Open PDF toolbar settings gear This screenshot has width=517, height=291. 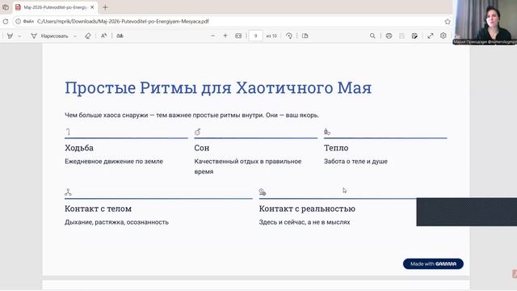(443, 36)
